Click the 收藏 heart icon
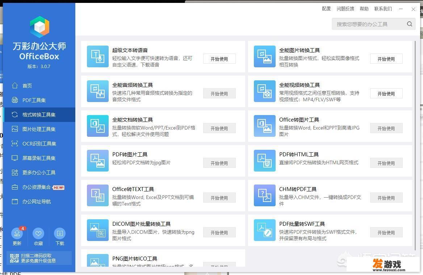 [x=38, y=233]
